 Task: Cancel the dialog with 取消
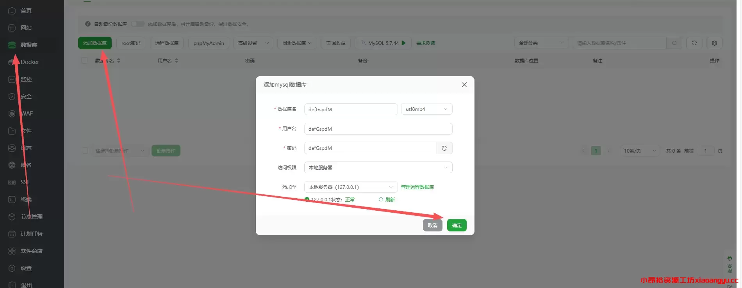pyautogui.click(x=433, y=225)
